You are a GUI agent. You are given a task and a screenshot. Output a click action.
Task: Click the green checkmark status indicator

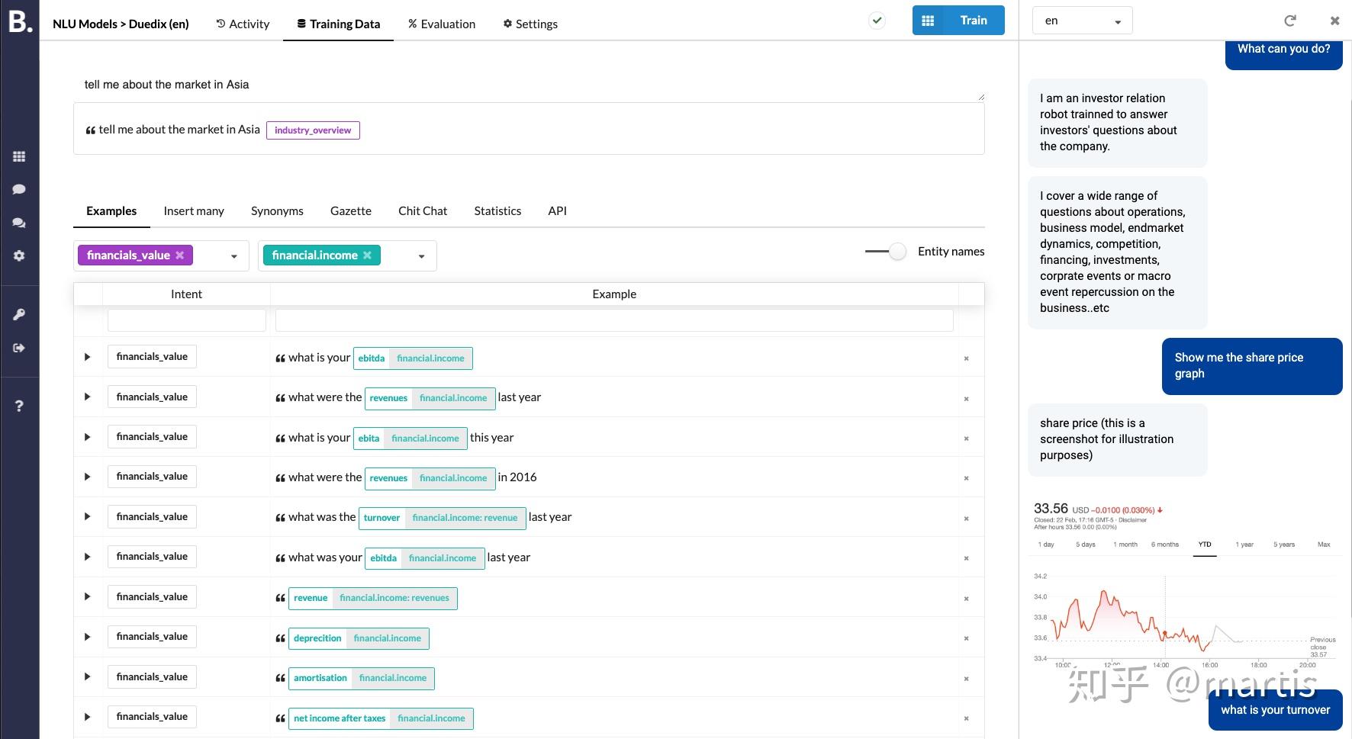click(x=877, y=21)
